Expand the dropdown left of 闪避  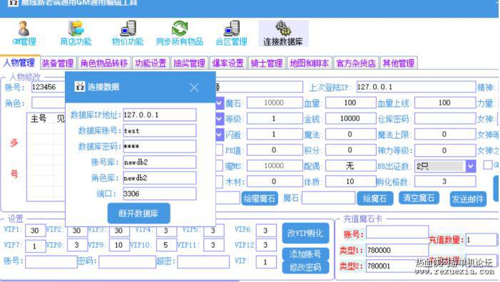point(220,135)
